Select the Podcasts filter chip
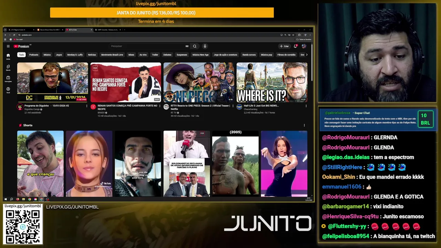Image resolution: width=441 pixels, height=248 pixels. click(34, 55)
